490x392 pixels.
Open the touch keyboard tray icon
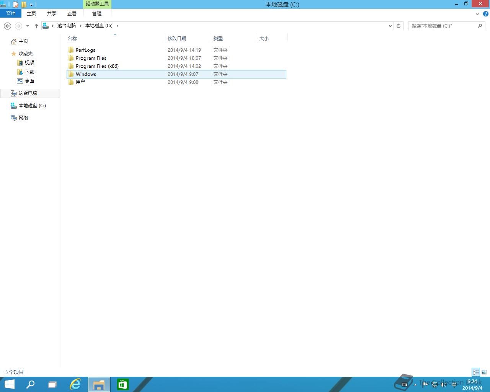click(405, 385)
